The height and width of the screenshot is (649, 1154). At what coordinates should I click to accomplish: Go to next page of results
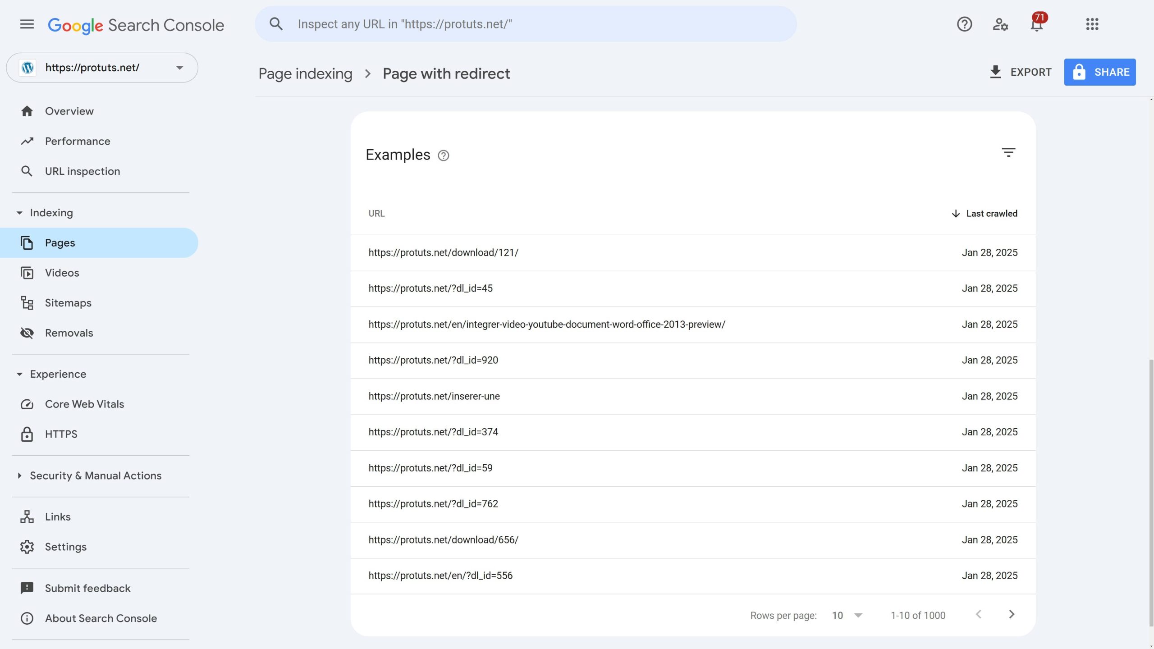[1012, 615]
